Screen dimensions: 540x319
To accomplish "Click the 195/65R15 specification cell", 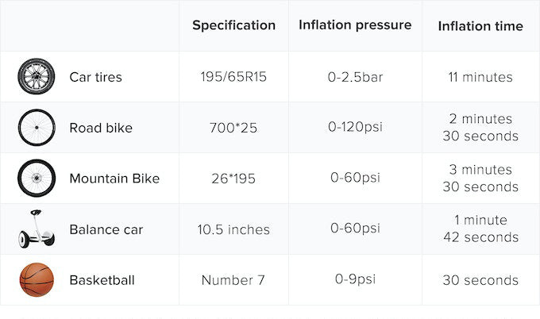I will 233,77.
